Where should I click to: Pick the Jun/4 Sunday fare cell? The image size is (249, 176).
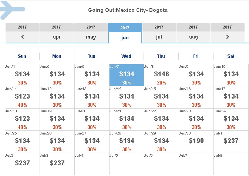(22, 75)
